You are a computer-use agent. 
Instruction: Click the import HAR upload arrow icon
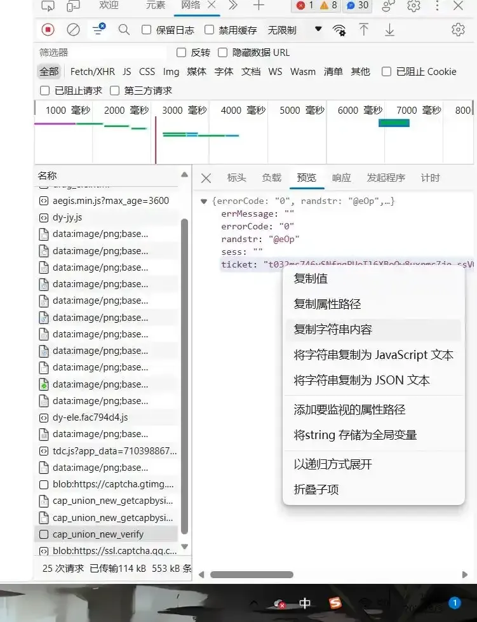coord(364,30)
